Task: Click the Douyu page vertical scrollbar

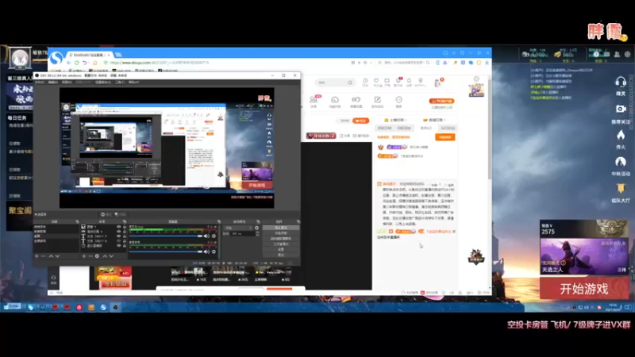Action: [x=490, y=129]
